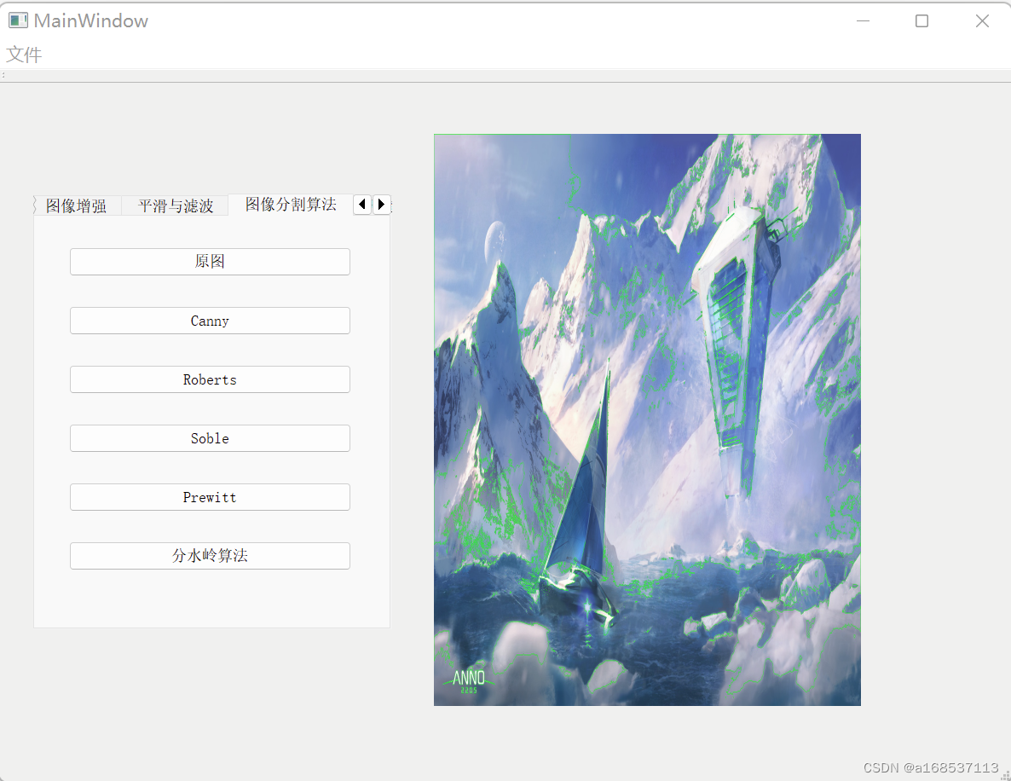This screenshot has width=1011, height=781.
Task: Run the 分水岭算法 watershed button
Action: point(211,556)
